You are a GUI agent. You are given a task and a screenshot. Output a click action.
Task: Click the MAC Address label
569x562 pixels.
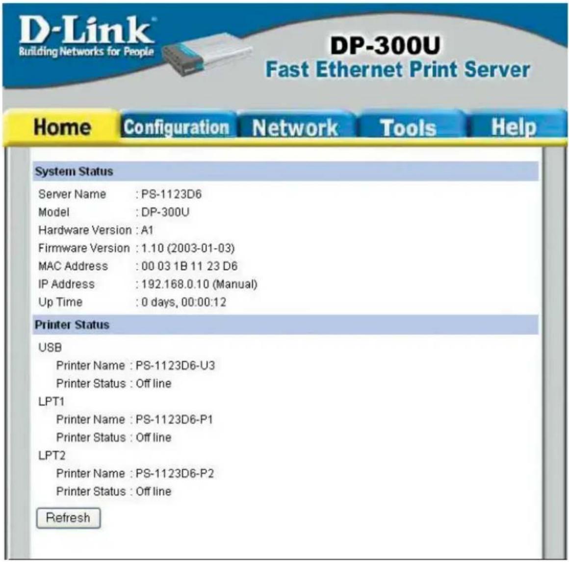click(x=73, y=266)
